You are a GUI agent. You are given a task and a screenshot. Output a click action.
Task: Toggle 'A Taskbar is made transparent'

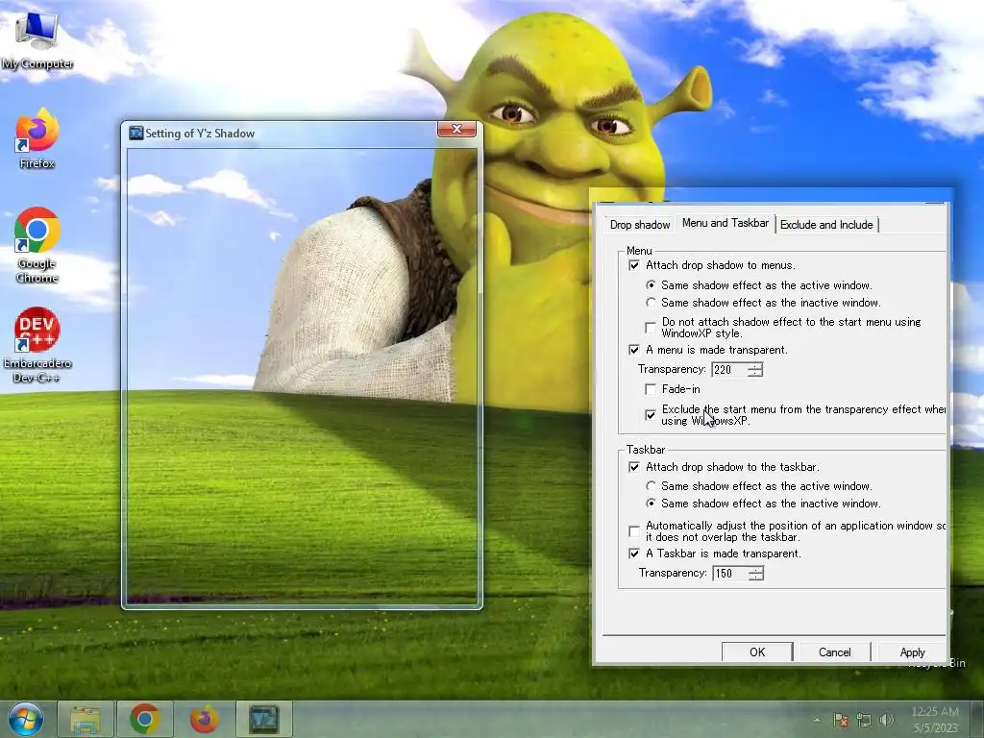[634, 553]
